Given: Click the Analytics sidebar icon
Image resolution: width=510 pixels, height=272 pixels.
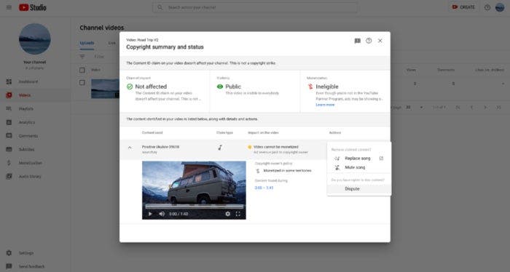Looking at the screenshot, I should (x=9, y=122).
